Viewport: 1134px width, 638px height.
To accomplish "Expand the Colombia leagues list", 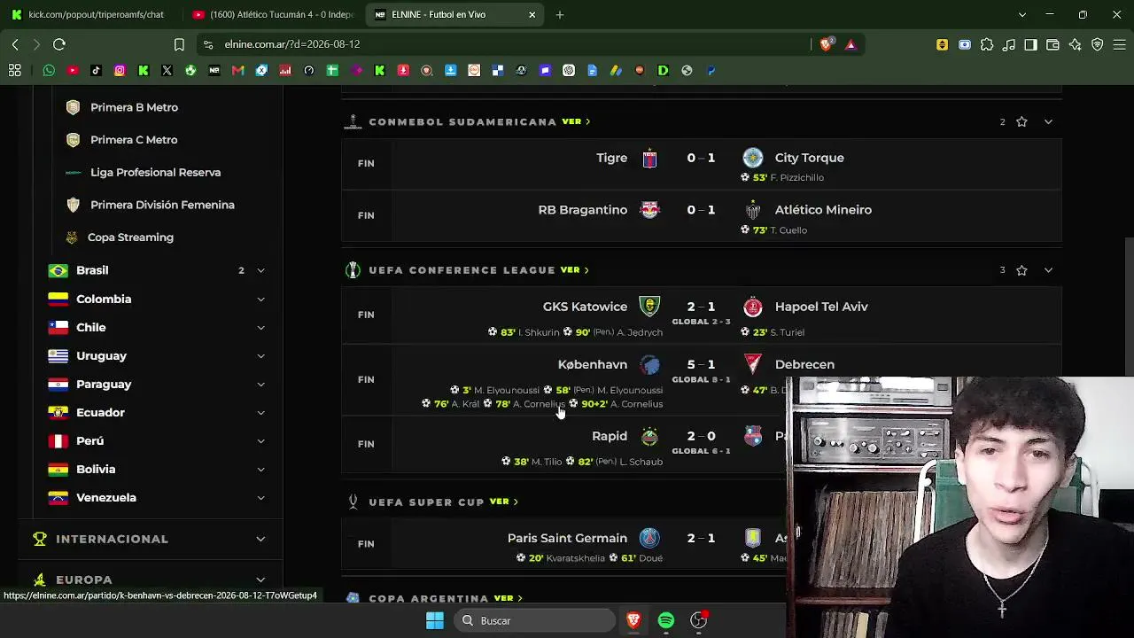I will [260, 300].
